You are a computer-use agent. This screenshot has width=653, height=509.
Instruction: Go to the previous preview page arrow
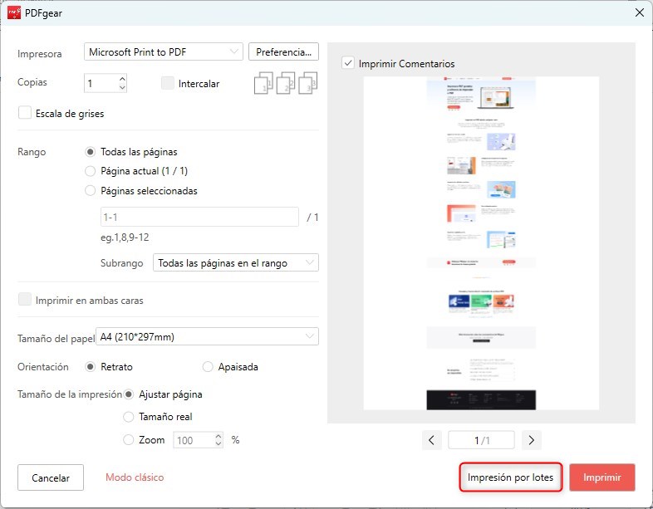pyautogui.click(x=431, y=440)
